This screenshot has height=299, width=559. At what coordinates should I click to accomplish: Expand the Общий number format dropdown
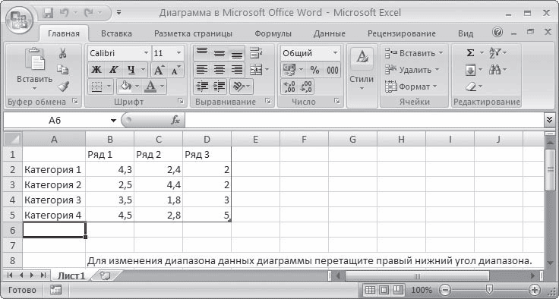click(x=335, y=53)
